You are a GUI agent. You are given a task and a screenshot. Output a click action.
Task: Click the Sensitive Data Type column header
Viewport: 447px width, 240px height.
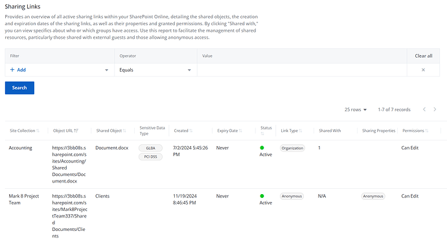(152, 131)
